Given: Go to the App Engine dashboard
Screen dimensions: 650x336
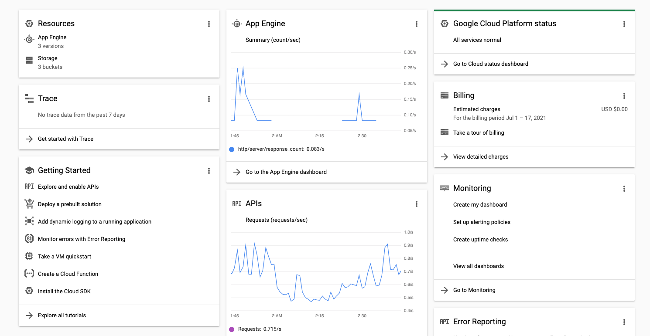Looking at the screenshot, I should point(286,172).
